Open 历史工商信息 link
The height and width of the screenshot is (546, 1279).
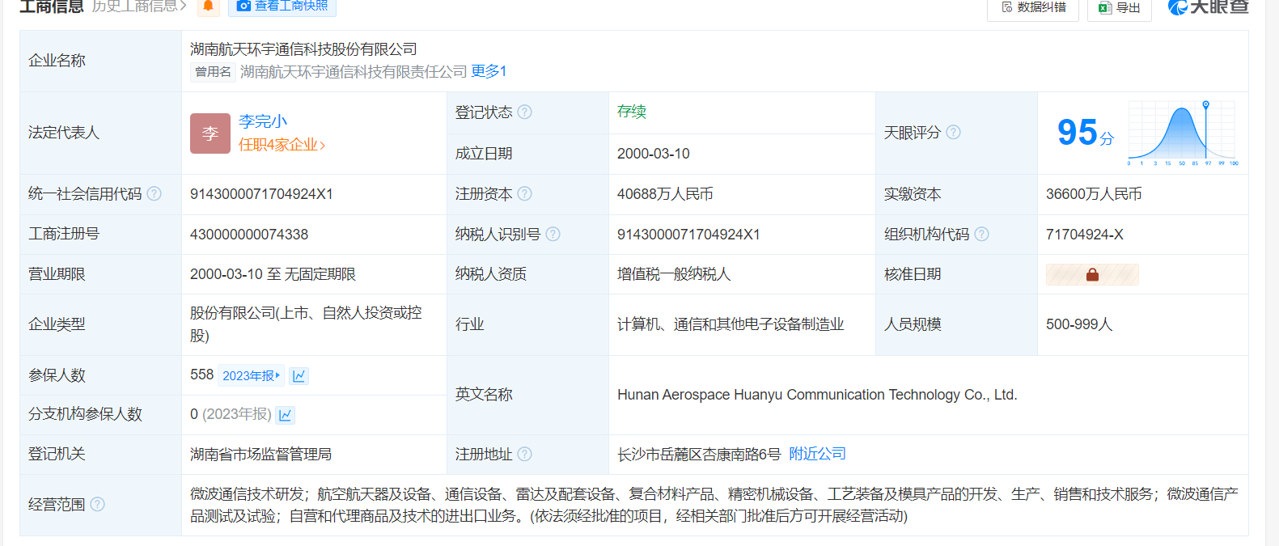click(139, 6)
